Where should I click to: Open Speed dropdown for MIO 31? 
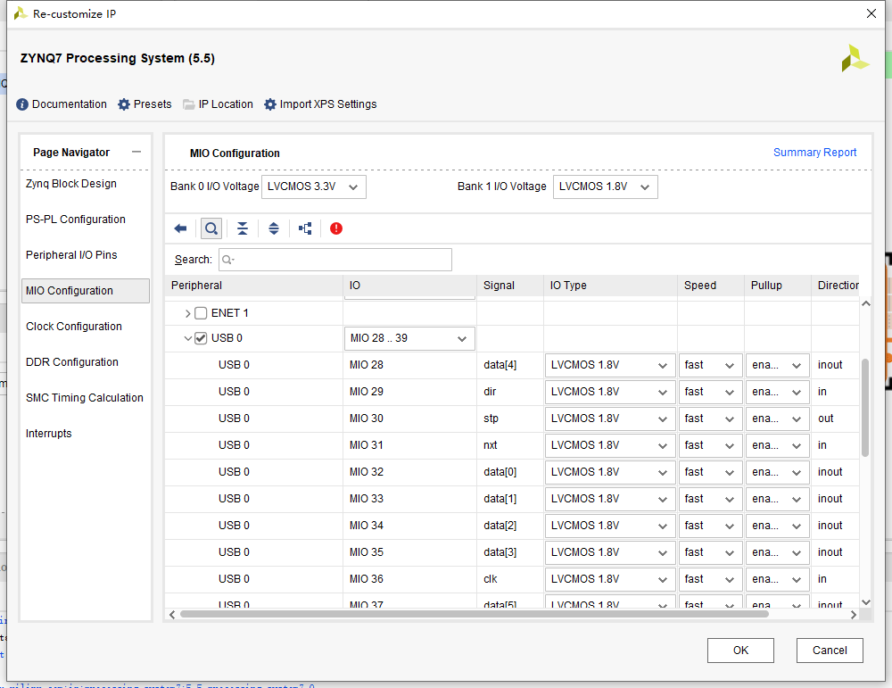[x=711, y=445]
